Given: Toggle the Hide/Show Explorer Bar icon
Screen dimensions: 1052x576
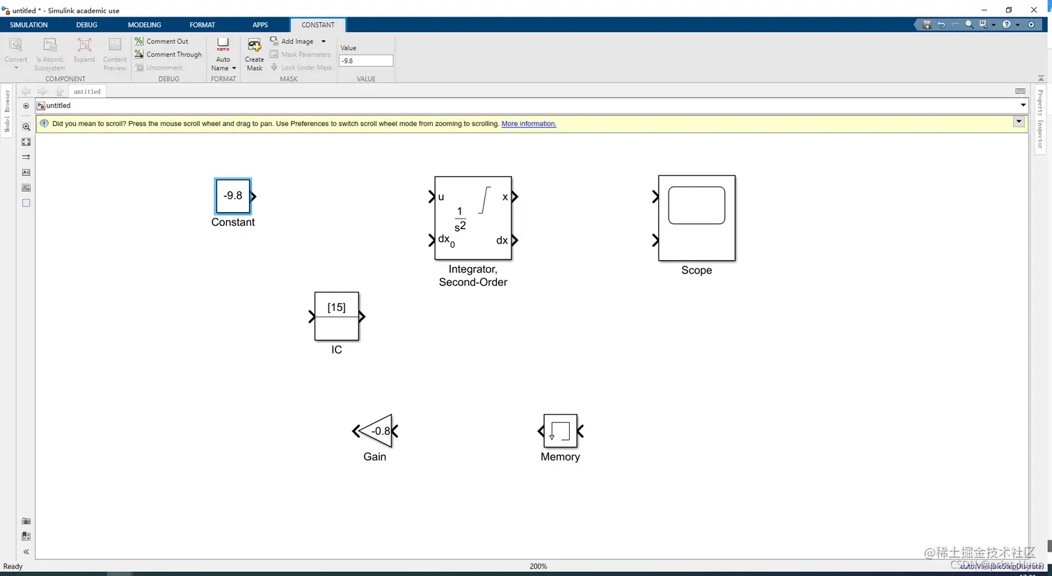Looking at the screenshot, I should (26, 106).
